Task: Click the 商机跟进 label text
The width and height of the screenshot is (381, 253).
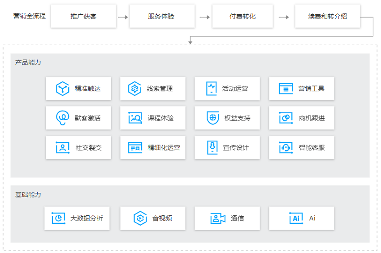Action: (312, 118)
